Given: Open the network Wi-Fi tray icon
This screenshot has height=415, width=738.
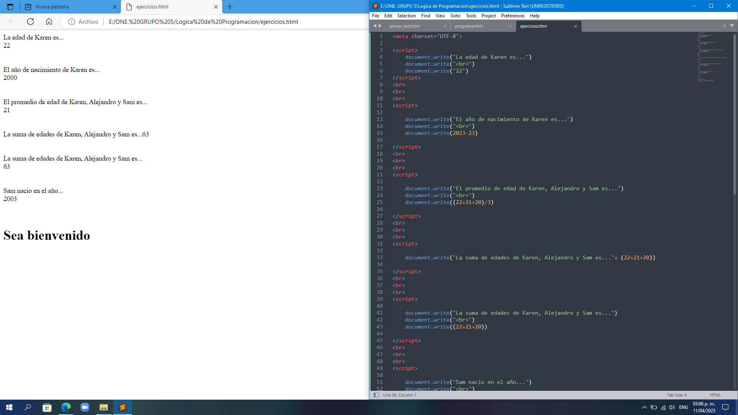Looking at the screenshot, I should coord(663,407).
